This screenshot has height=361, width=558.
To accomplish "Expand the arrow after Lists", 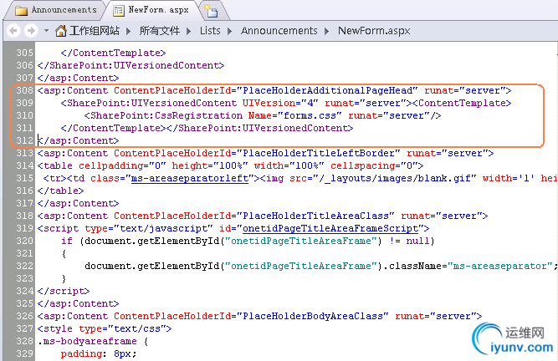I will pos(229,31).
